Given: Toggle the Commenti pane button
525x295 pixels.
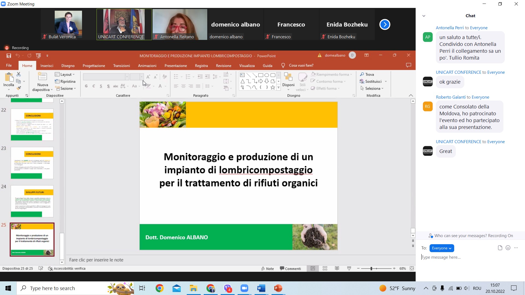Looking at the screenshot, I should [x=290, y=269].
